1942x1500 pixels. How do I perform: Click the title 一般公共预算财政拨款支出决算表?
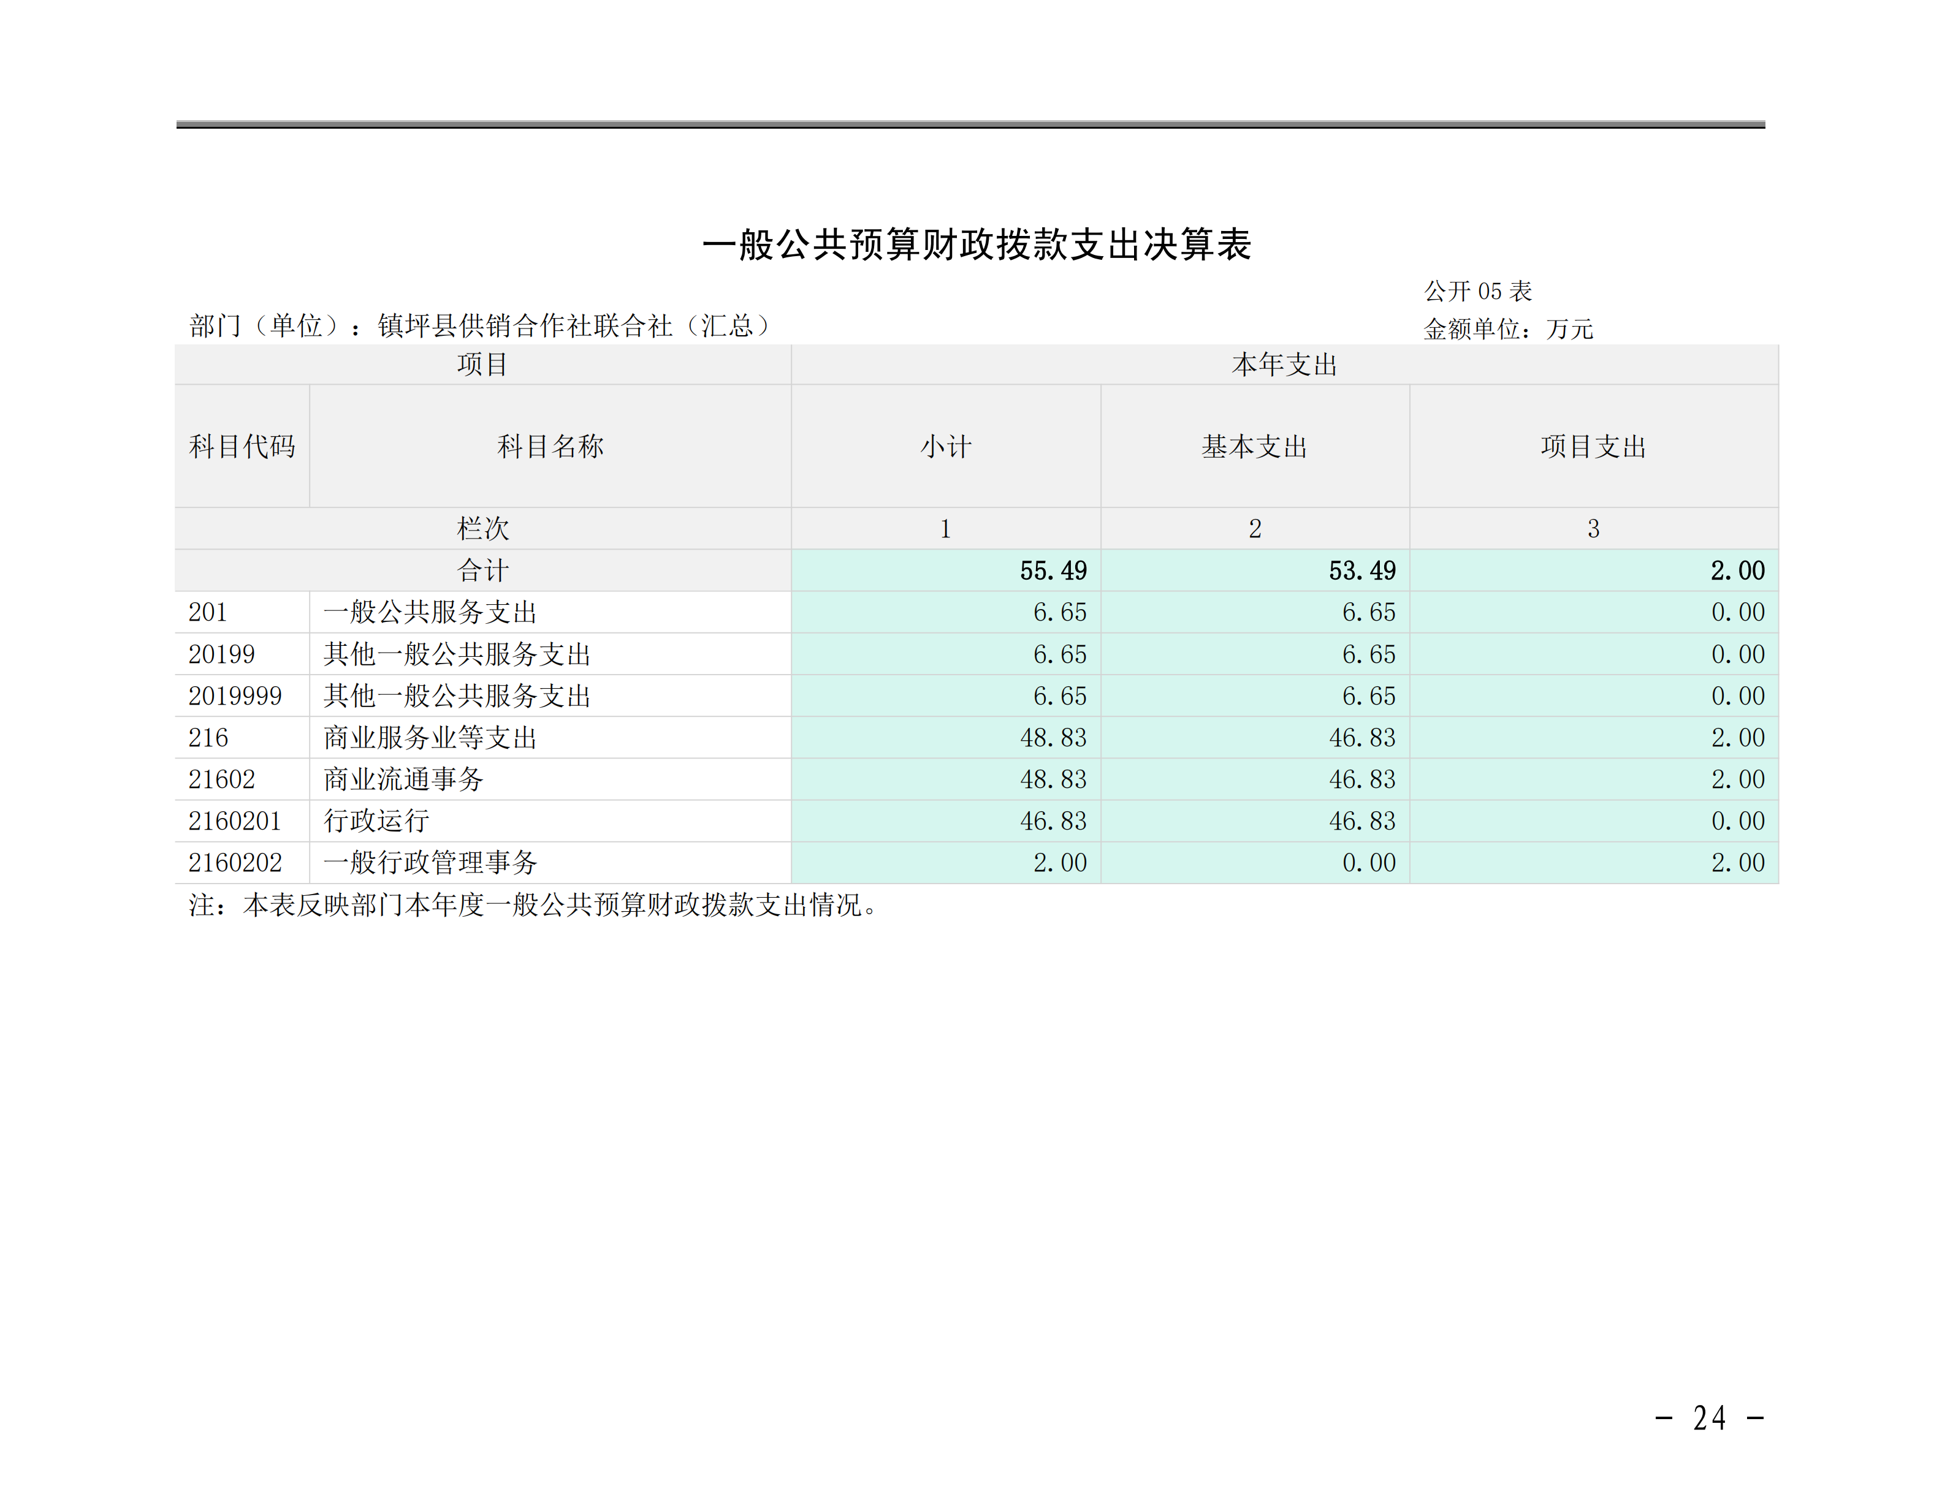(x=977, y=244)
